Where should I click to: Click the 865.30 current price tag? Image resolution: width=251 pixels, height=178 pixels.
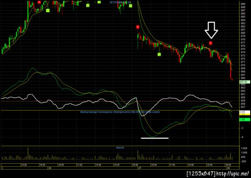[244, 82]
